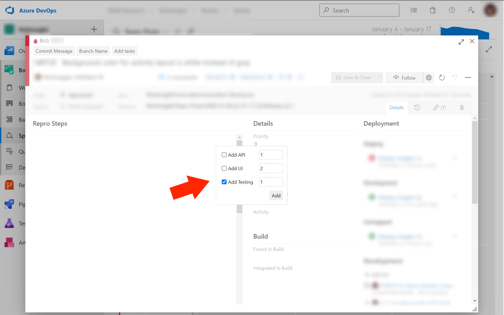Screen dimensions: 504x315
Task: Open the attachments paperclip panel
Action: (461, 107)
